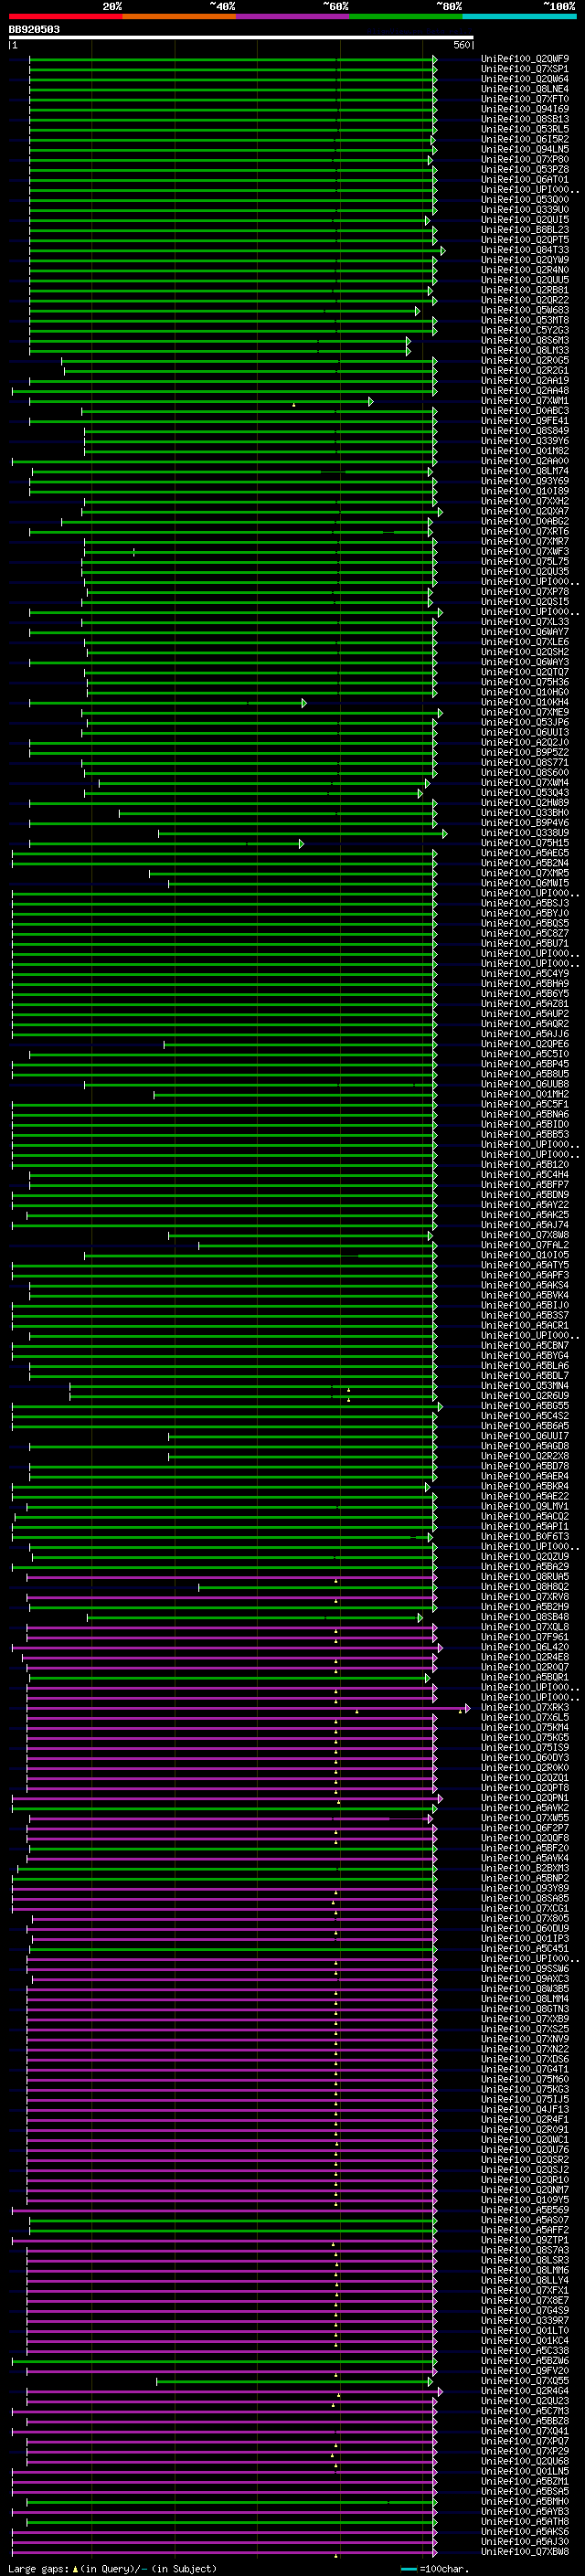
Task: Select the UniRef100_Q8SB13 label
Action: coord(525,119)
